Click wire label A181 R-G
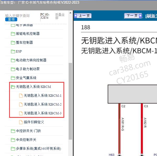This screenshot has height=156, width=157. tap(123, 124)
